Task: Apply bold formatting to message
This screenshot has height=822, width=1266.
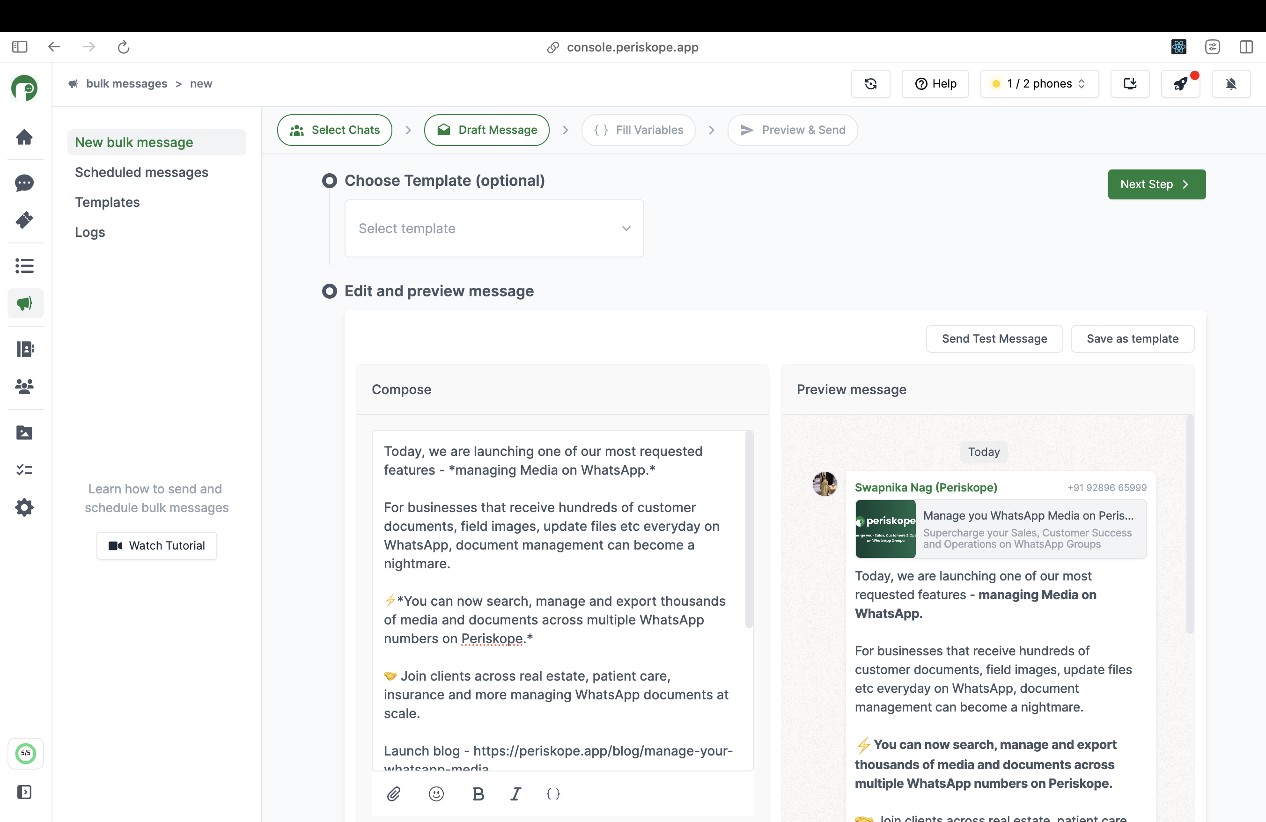Action: [x=478, y=794]
